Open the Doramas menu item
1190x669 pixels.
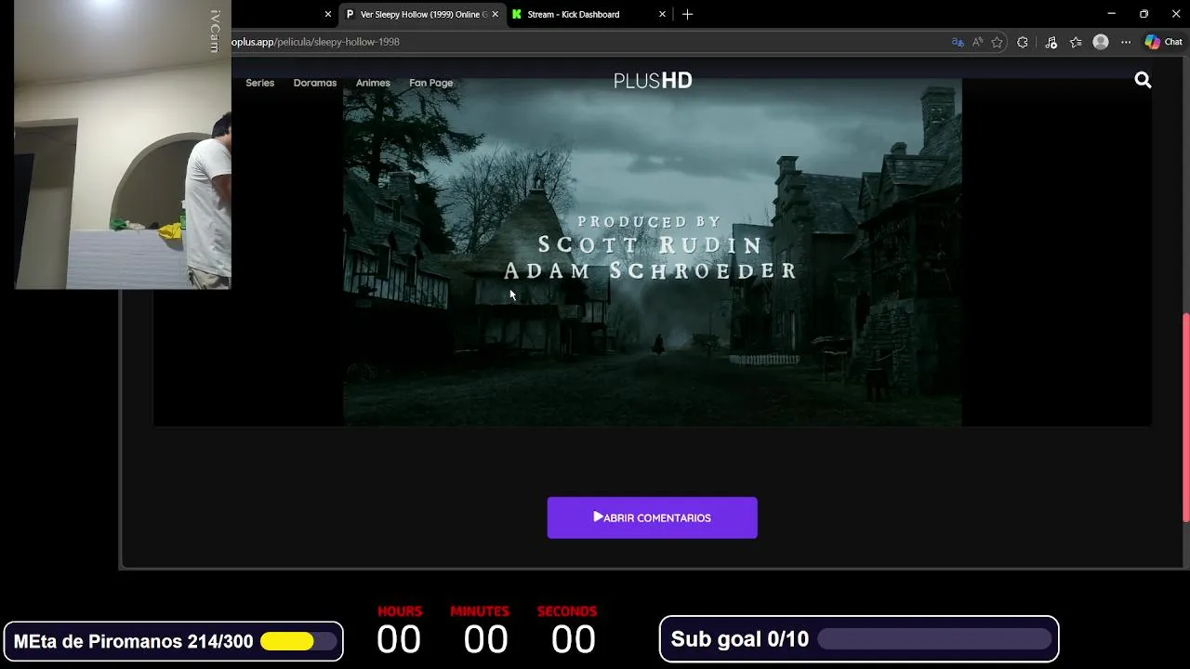315,83
